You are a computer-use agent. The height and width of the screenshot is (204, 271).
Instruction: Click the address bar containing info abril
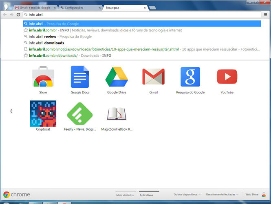(143, 15)
